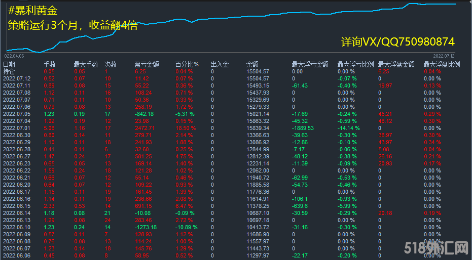Click the 022.04.06 chart start date
The width and height of the screenshot is (472, 260).
(15, 56)
